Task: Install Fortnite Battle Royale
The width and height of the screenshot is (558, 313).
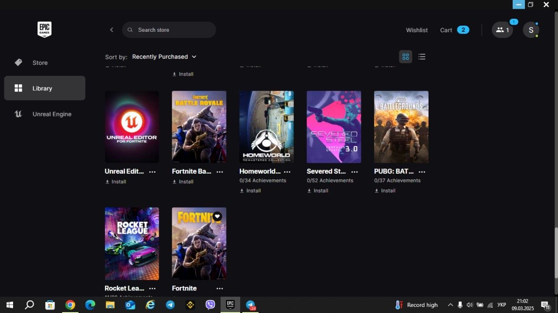Action: [x=183, y=182]
